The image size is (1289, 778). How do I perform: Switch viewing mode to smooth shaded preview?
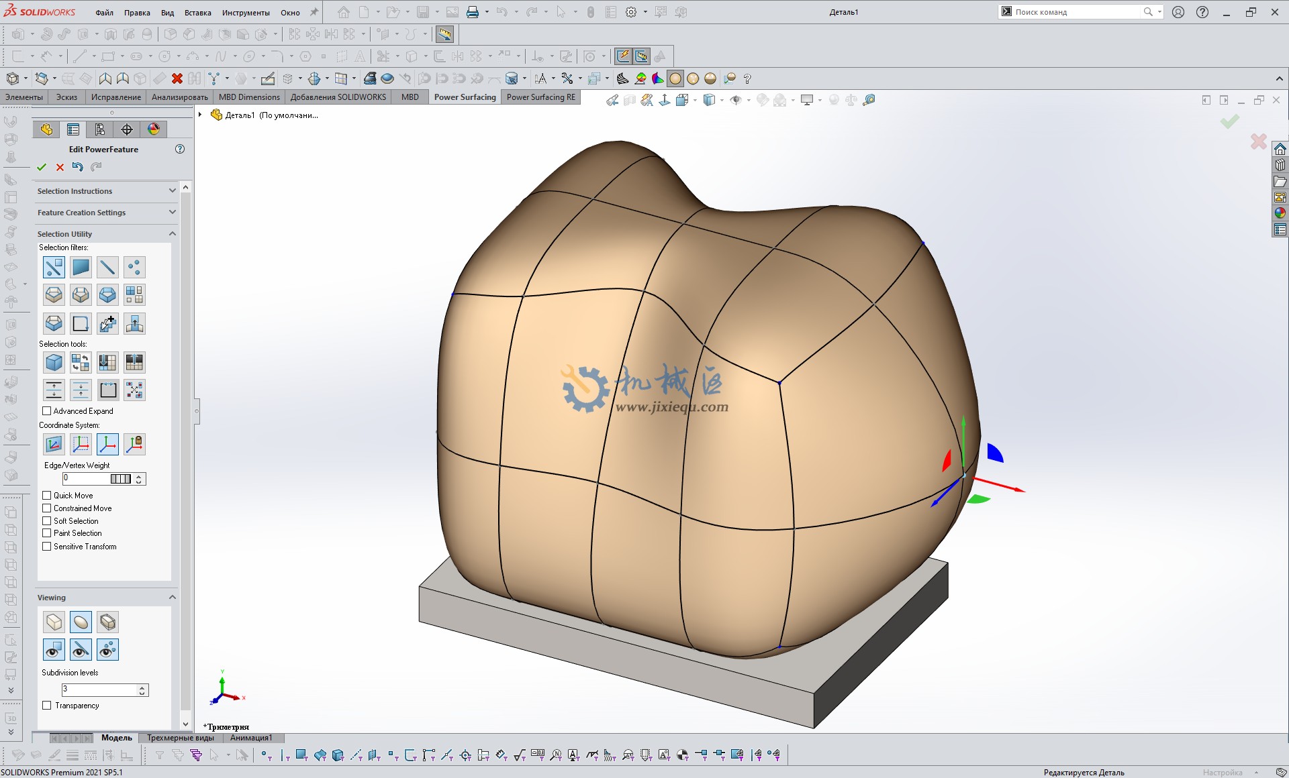81,622
